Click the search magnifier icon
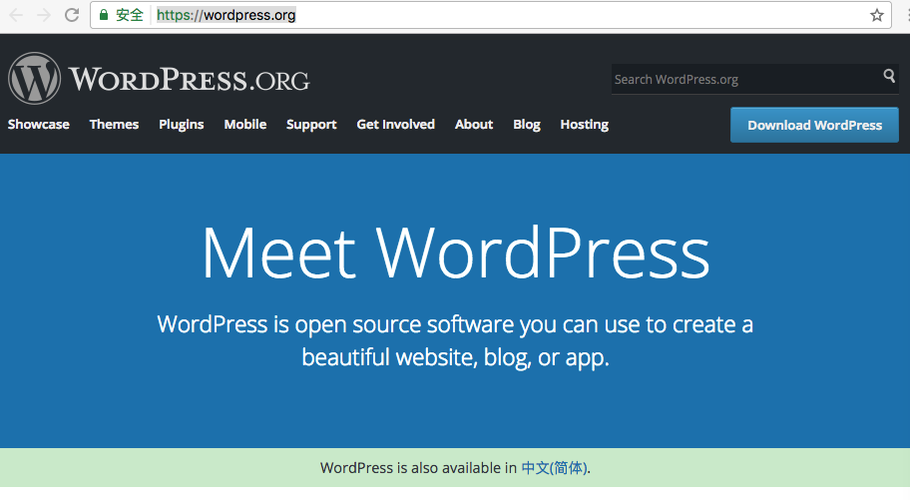 888,76
